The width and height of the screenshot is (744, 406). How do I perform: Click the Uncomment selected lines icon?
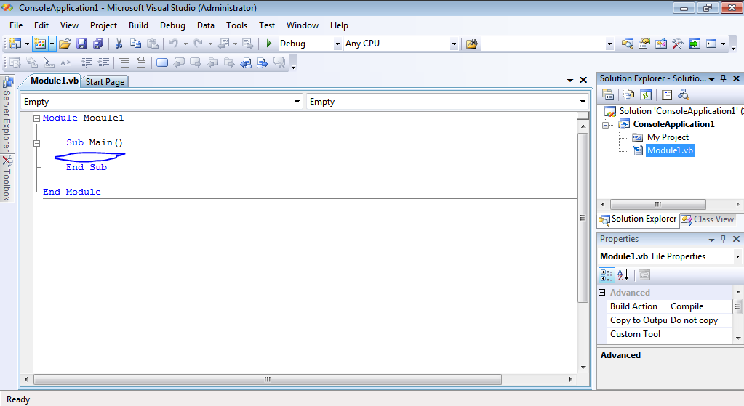141,62
